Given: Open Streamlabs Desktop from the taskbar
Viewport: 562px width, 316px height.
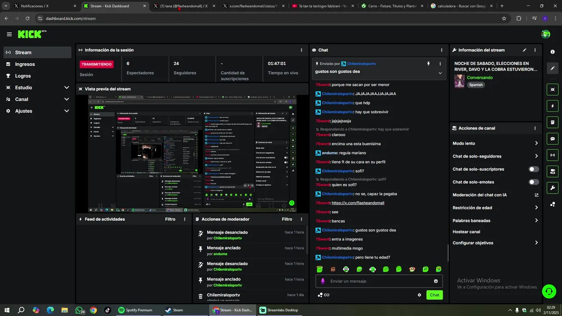Looking at the screenshot, I should click(x=279, y=310).
